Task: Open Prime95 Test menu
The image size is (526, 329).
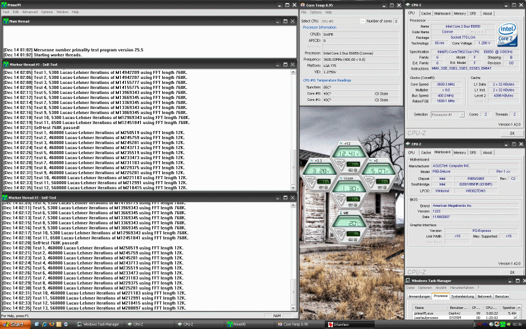Action: click(6, 12)
